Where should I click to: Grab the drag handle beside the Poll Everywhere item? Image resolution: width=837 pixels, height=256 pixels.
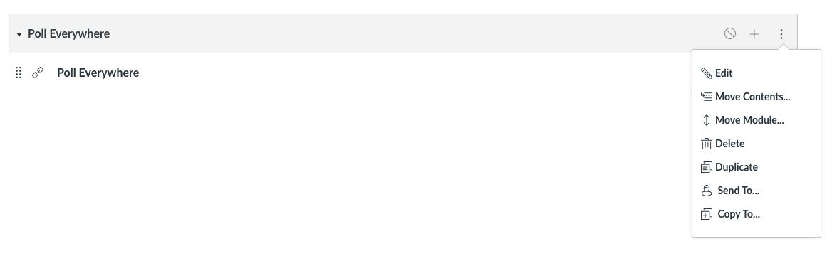coord(18,73)
